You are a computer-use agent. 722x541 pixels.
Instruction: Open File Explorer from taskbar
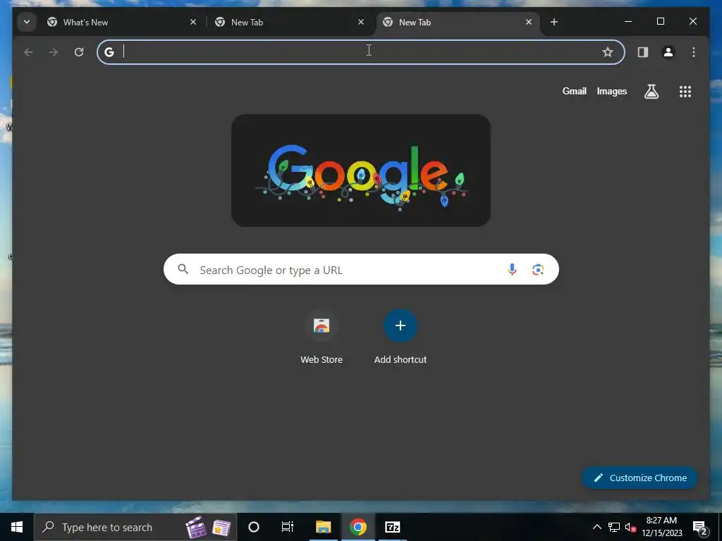pyautogui.click(x=323, y=527)
